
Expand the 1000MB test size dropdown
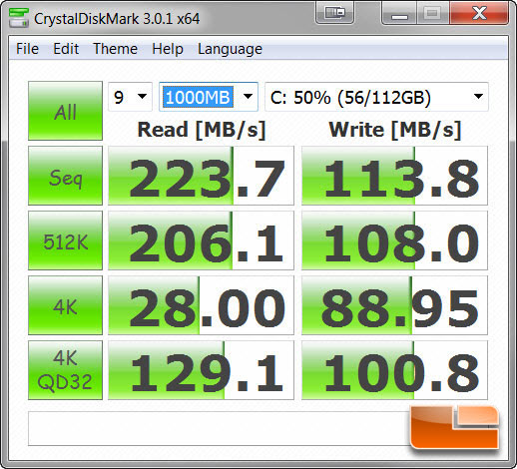(209, 97)
